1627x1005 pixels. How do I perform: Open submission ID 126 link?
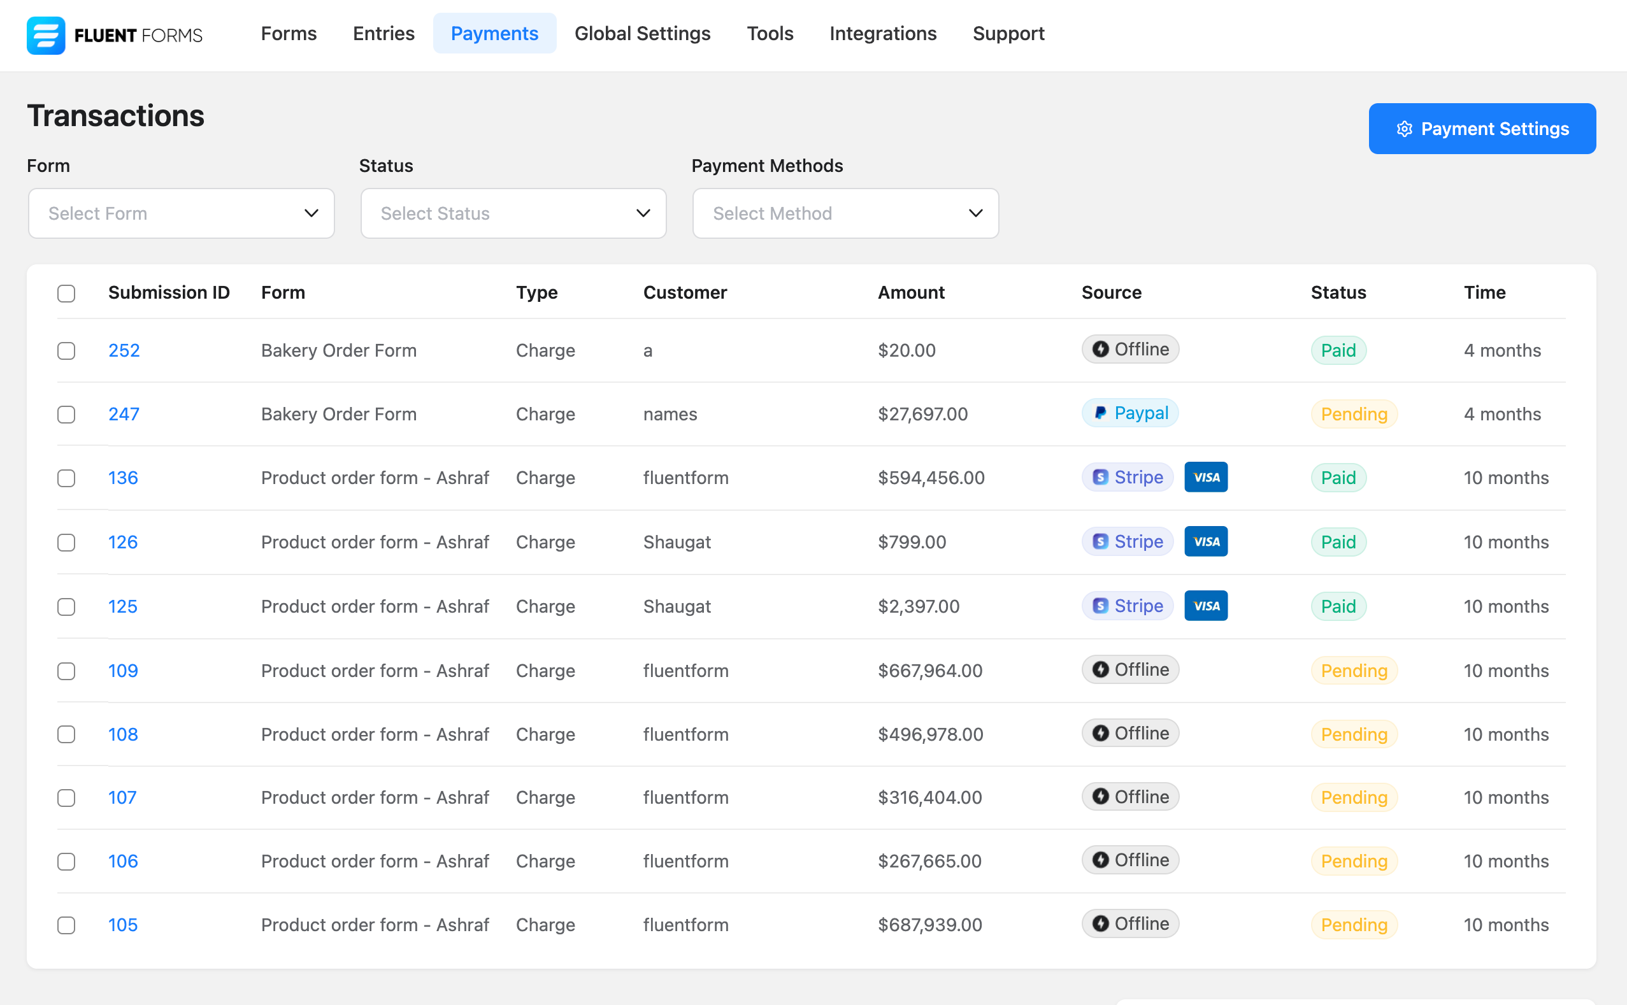click(x=123, y=543)
